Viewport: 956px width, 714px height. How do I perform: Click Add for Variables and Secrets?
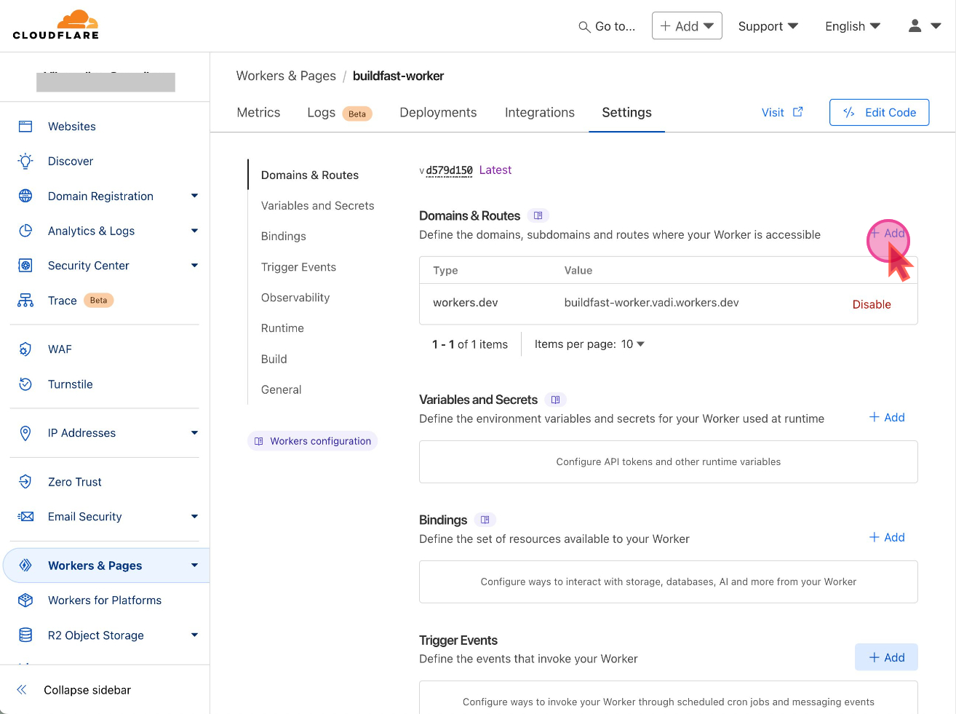[x=887, y=417]
